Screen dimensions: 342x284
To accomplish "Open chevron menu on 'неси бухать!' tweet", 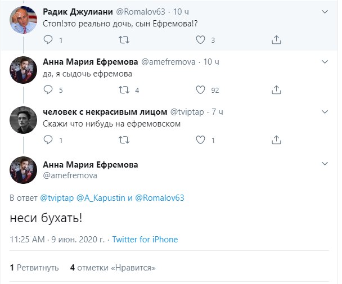I will coord(325,164).
